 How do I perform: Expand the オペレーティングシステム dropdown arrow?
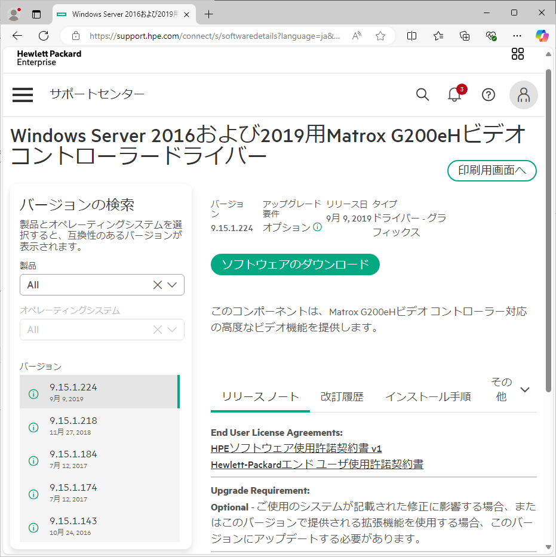(x=173, y=330)
